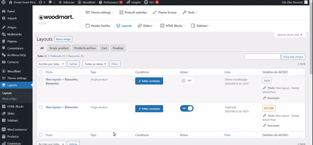Expand the Theme settings top menu

click(x=100, y=12)
